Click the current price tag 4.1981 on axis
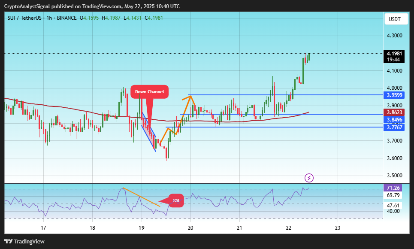Screen dimensions: 414x249 pyautogui.click(x=394, y=54)
